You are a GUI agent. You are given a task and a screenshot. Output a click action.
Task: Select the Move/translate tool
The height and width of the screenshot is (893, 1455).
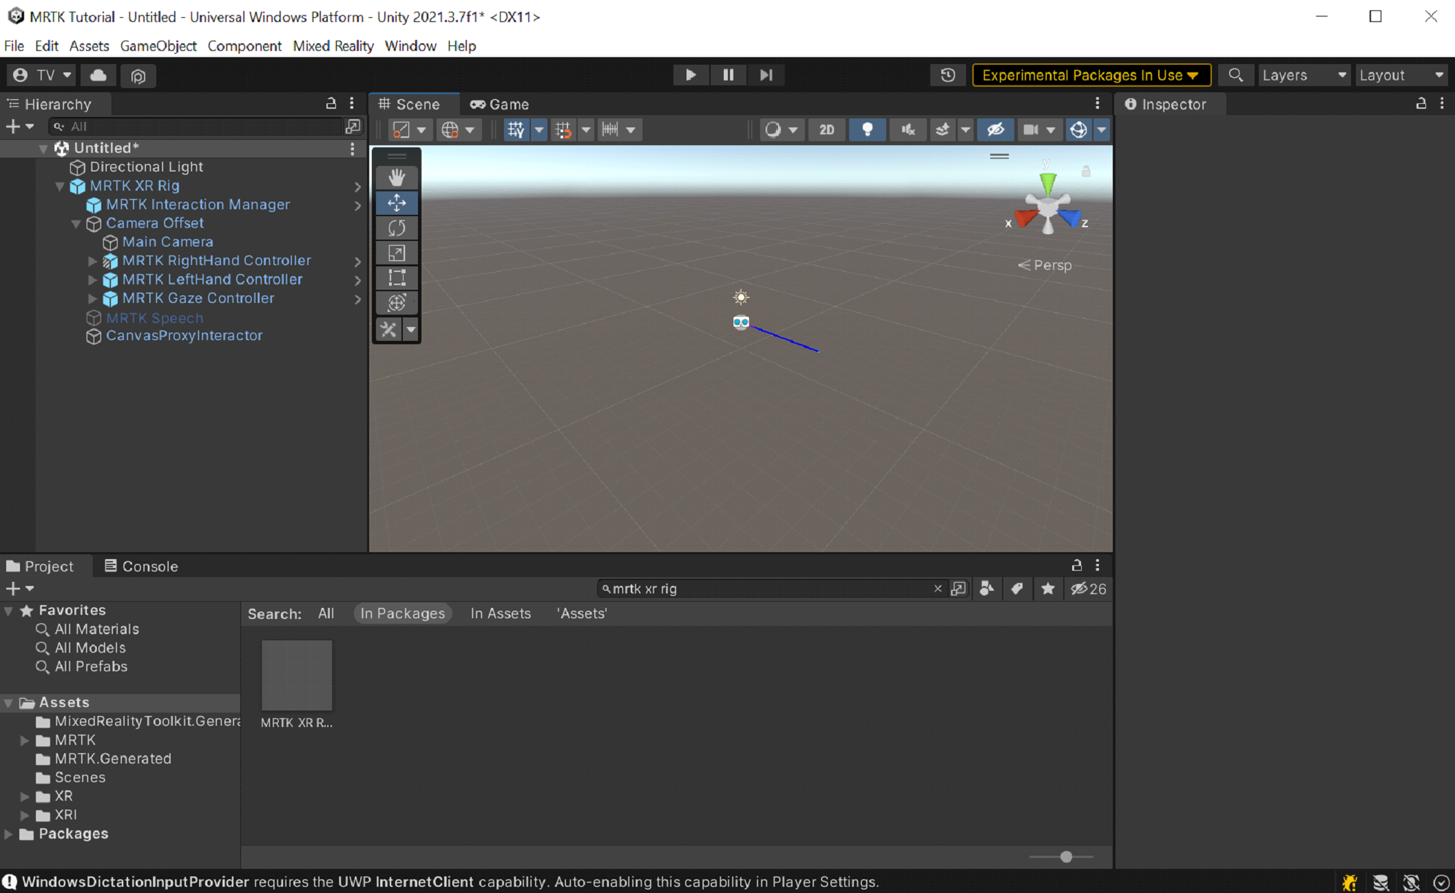point(397,202)
